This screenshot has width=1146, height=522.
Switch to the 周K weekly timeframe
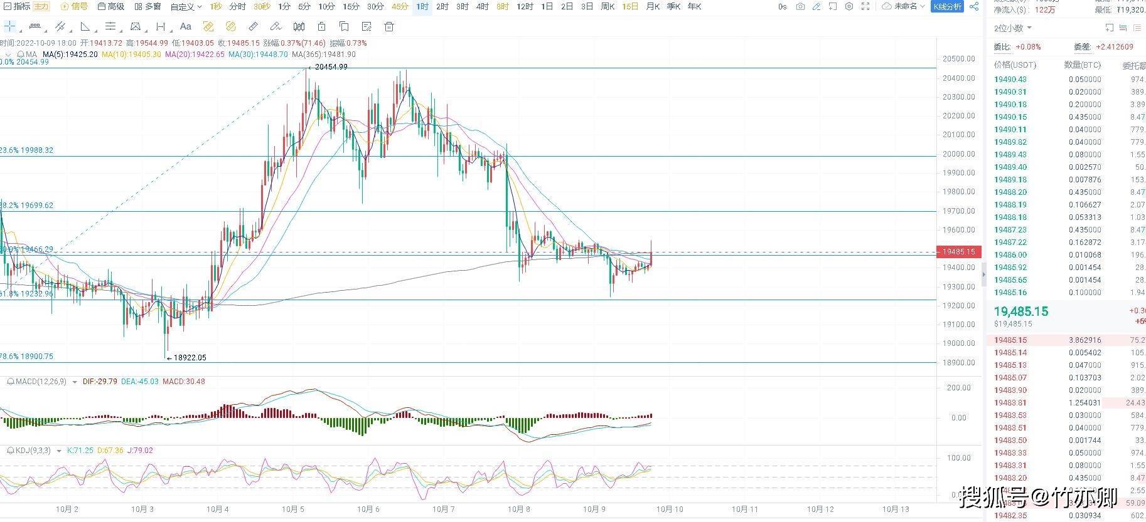[608, 6]
